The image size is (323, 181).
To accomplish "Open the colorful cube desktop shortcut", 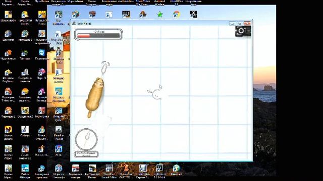I will (x=75, y=15).
